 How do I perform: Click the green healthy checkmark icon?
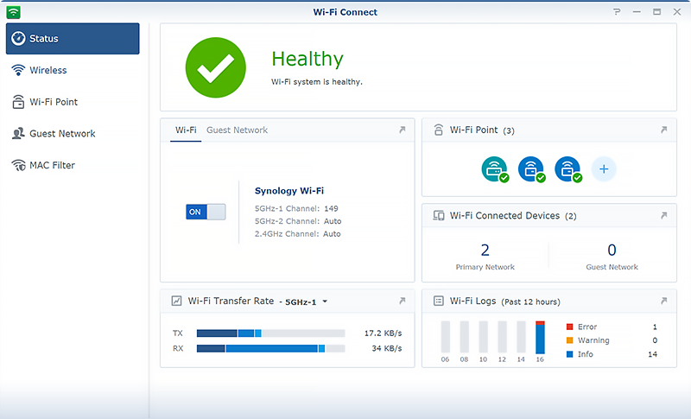(215, 67)
